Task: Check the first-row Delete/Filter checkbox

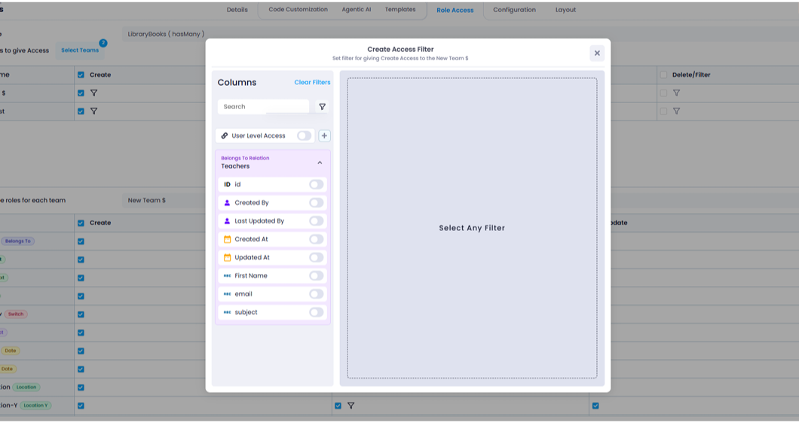Action: tap(663, 93)
